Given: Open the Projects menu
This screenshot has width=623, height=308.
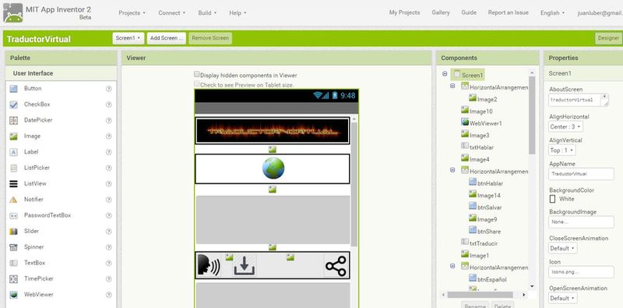Looking at the screenshot, I should click(x=132, y=12).
